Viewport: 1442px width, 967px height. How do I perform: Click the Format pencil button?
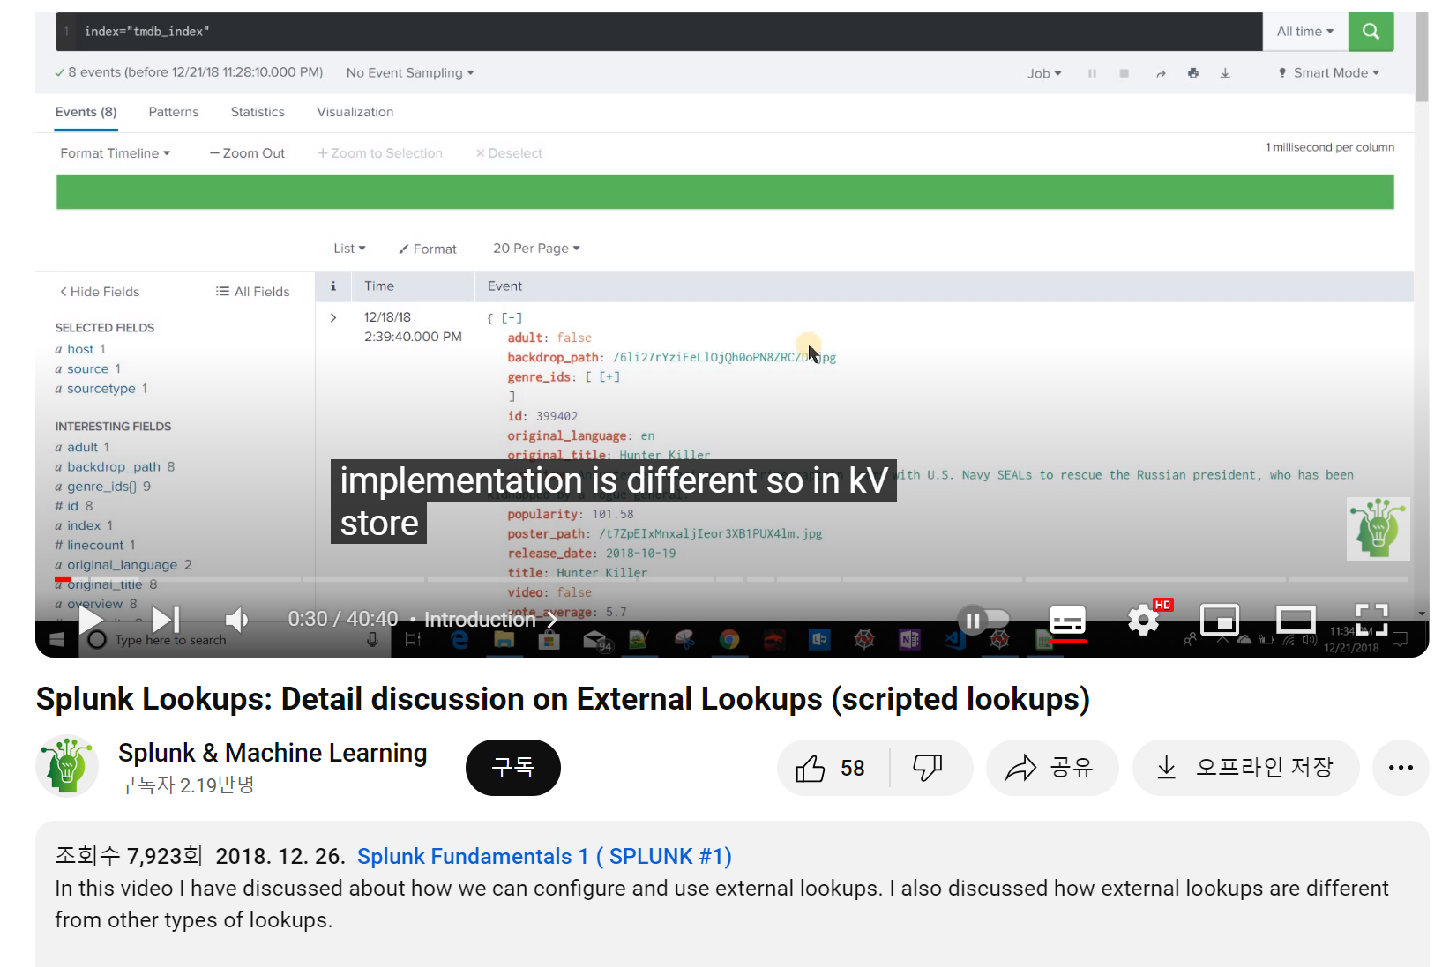point(428,249)
